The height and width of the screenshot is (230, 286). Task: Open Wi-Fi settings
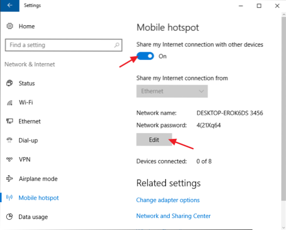coord(26,102)
